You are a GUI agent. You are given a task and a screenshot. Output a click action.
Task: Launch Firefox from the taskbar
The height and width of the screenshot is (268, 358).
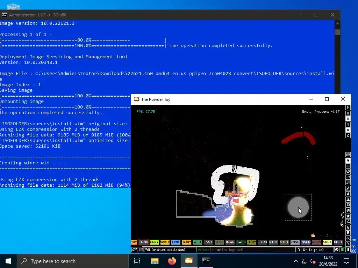(172, 261)
